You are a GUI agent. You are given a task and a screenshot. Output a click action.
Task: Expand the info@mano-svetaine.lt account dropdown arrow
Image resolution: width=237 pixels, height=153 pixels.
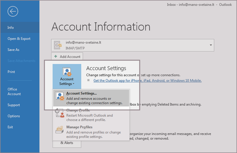click(x=210, y=45)
